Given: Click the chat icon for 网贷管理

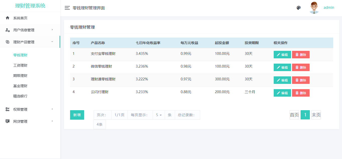Looking at the screenshot, I should (x=8, y=121).
